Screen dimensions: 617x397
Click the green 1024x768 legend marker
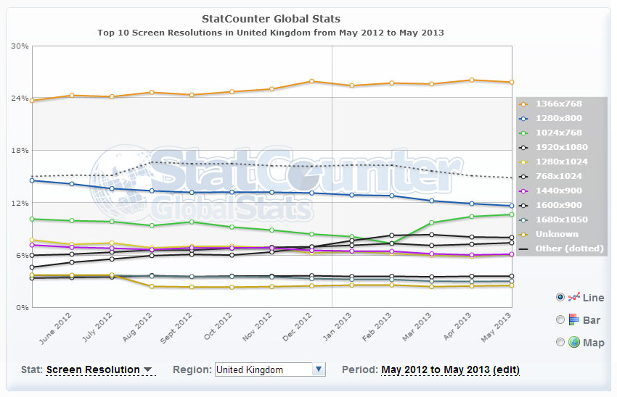click(523, 133)
